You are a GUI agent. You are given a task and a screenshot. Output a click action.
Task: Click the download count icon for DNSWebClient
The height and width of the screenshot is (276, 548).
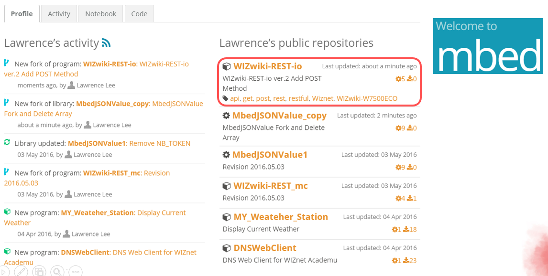[x=406, y=260]
